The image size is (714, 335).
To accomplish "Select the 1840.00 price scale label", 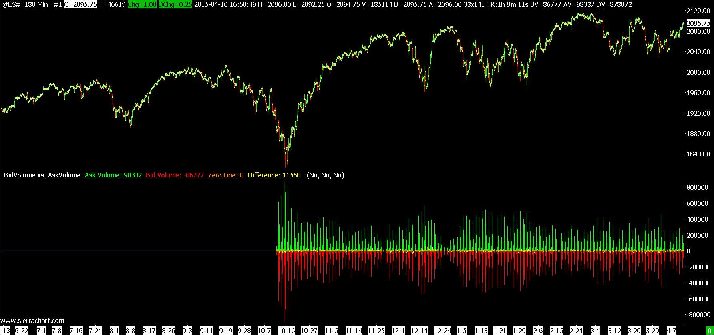I will [x=698, y=154].
